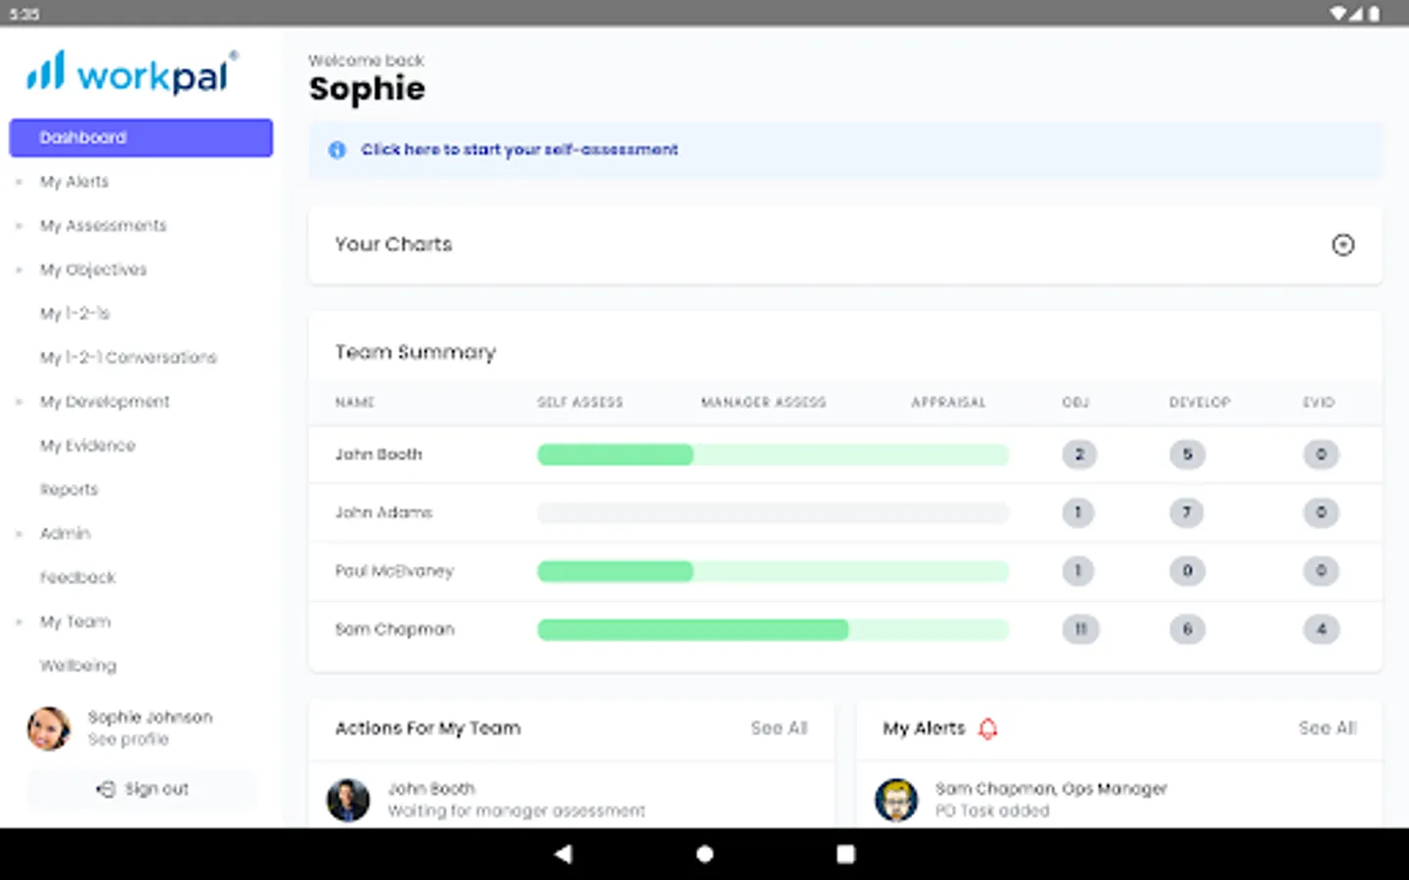Go to My 1-2-1 Conversations
Image resolution: width=1409 pixels, height=880 pixels.
(128, 358)
